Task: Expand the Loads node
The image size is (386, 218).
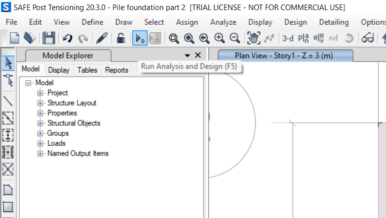Action: (40, 143)
